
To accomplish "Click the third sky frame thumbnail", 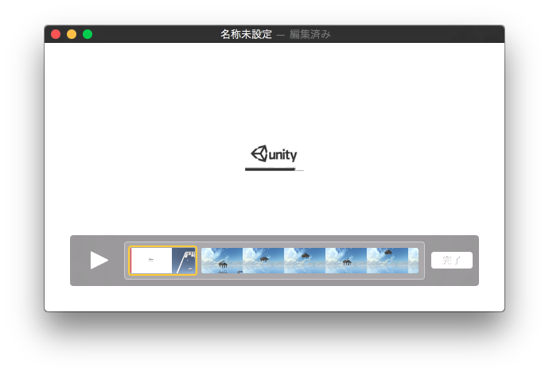I will pyautogui.click(x=305, y=261).
